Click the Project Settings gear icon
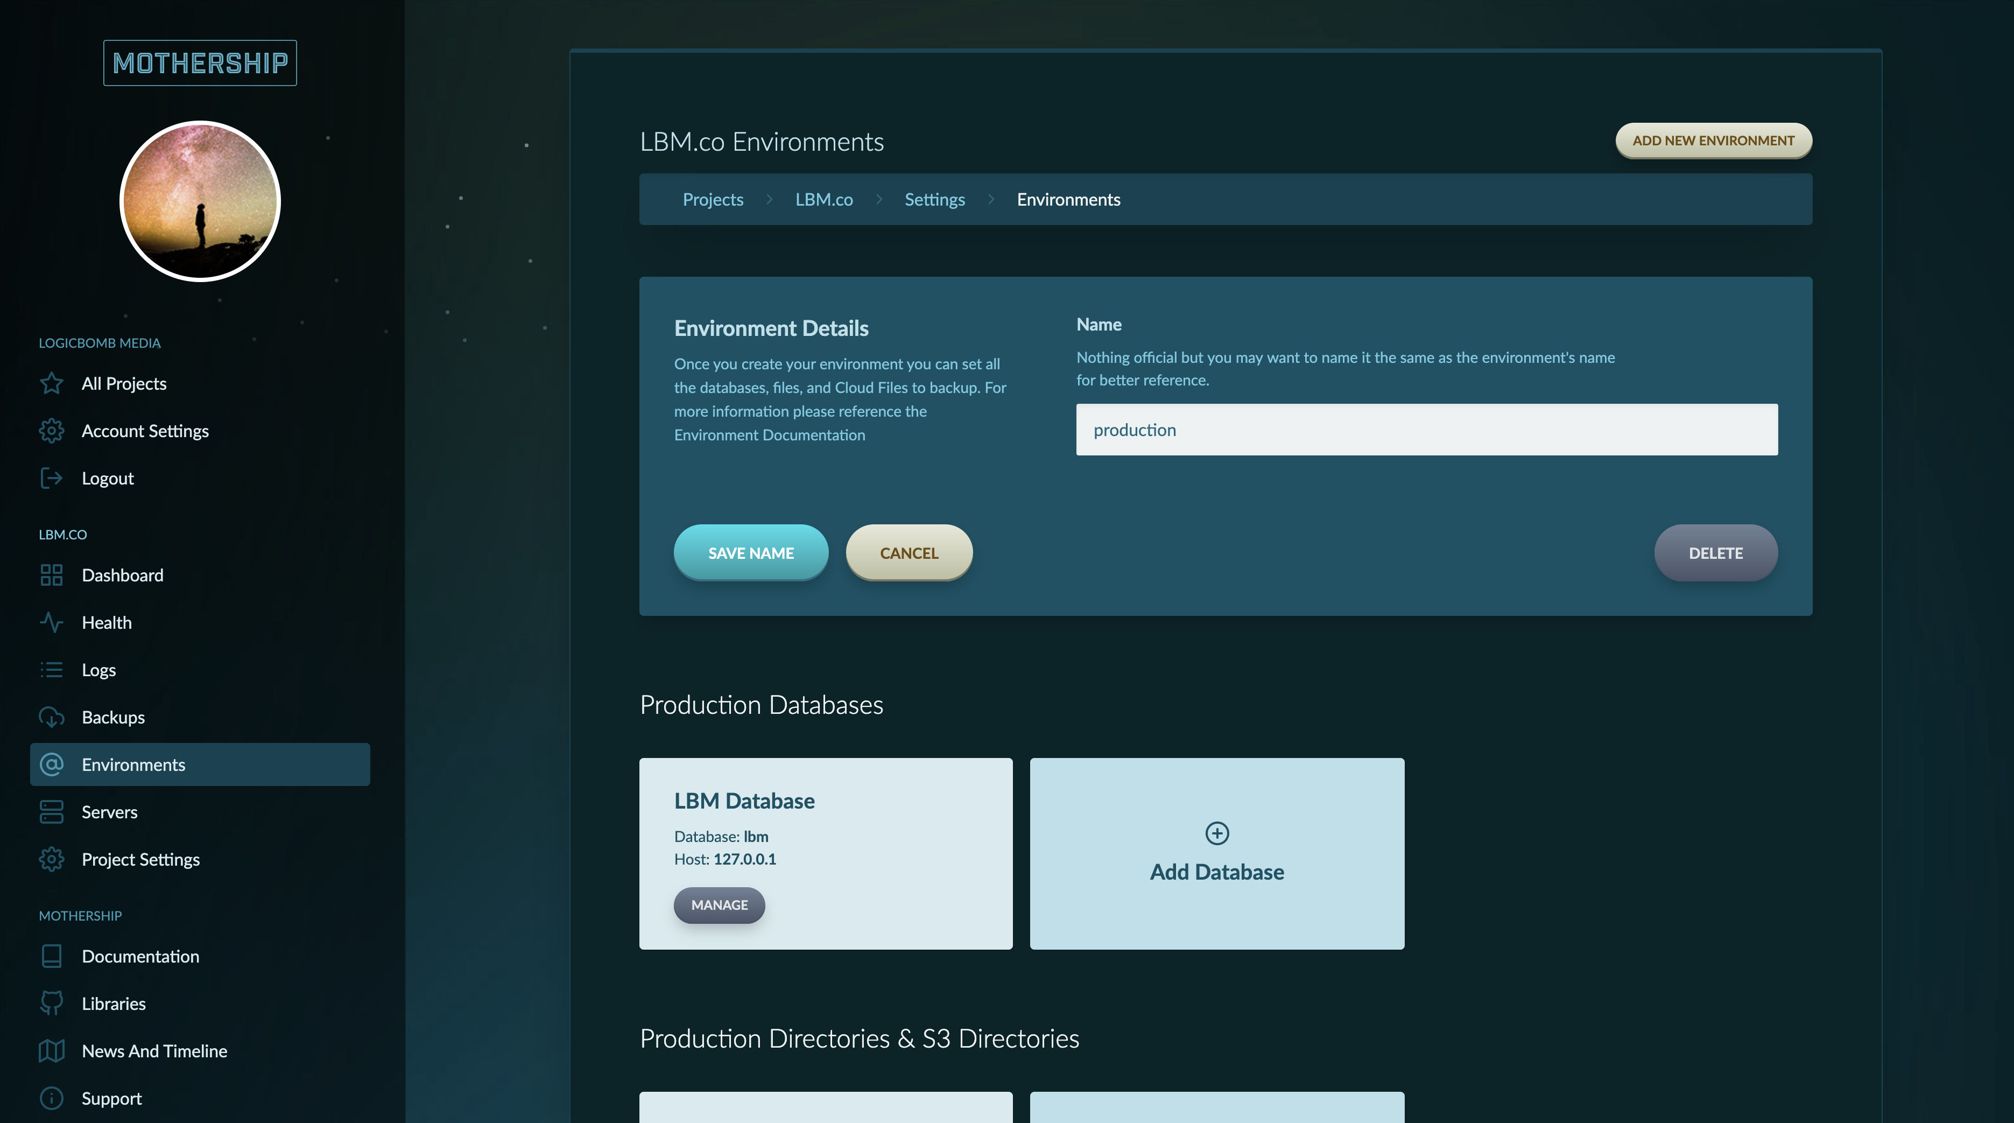Screen dimensions: 2014x1123 tap(52, 859)
